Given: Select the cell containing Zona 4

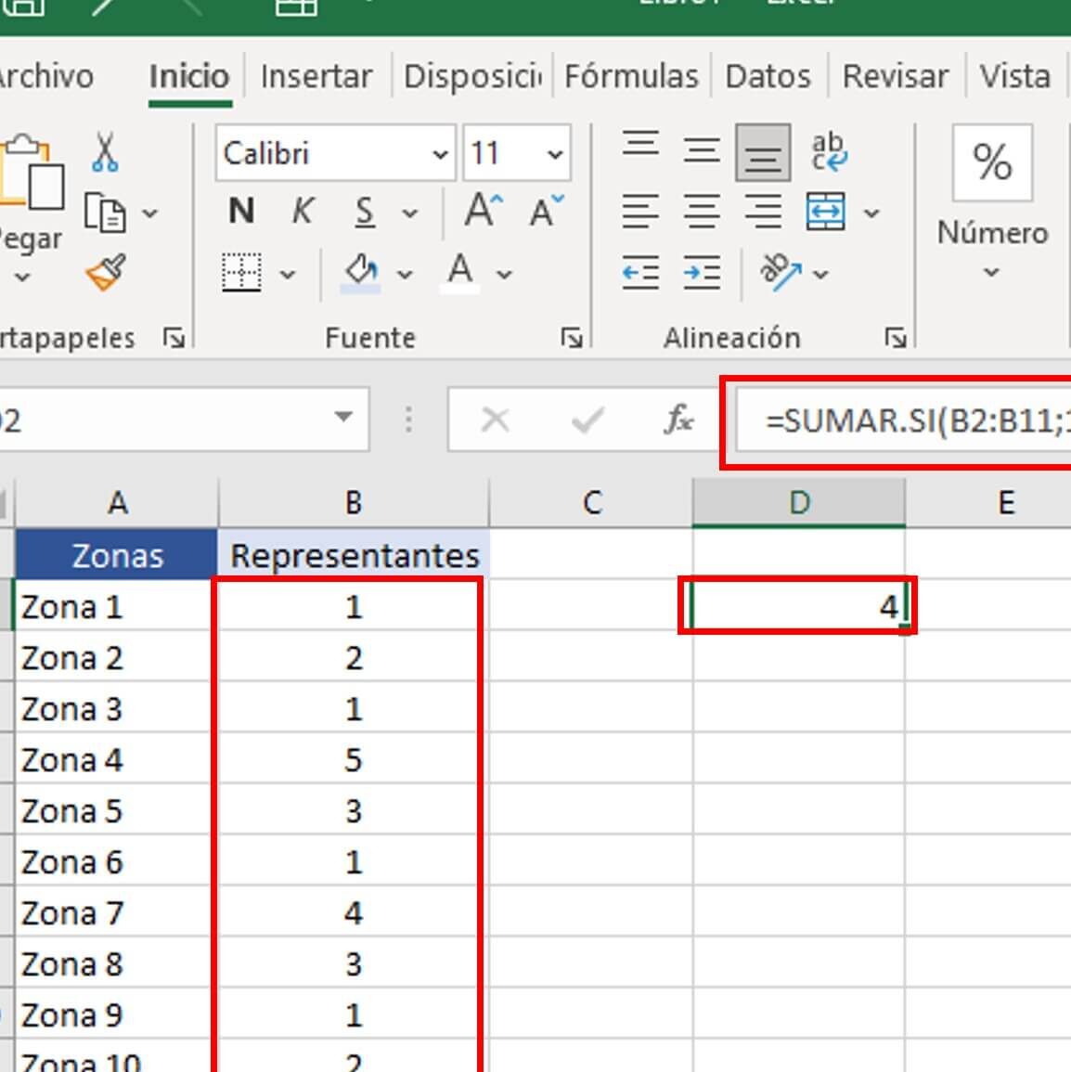Looking at the screenshot, I should click(116, 761).
